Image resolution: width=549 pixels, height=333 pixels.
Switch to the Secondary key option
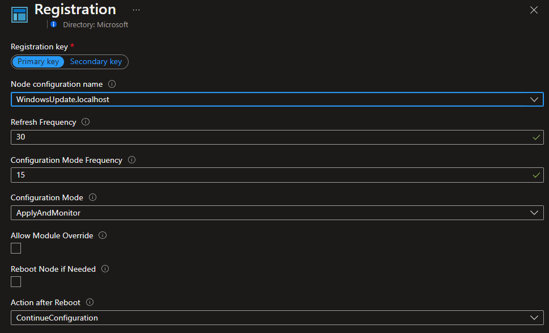[96, 62]
